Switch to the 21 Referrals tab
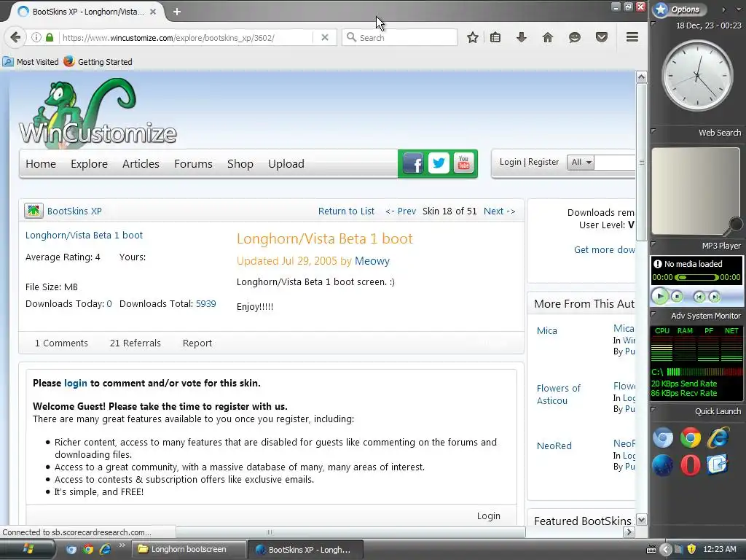746x560 pixels. click(x=135, y=343)
